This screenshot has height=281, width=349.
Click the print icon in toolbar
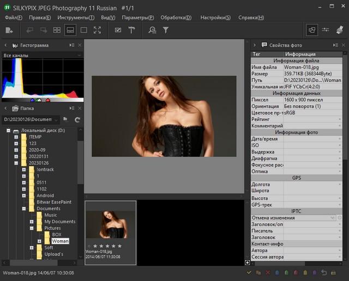click(339, 30)
